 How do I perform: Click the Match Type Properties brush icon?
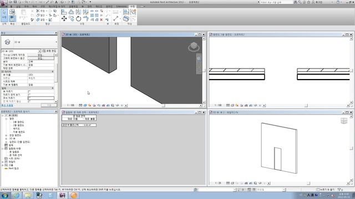(32, 20)
